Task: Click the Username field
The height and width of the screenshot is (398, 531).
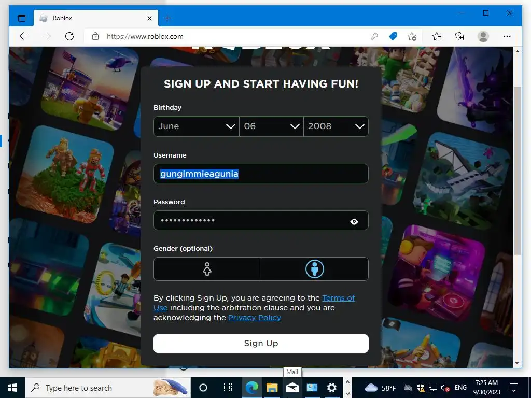Action: [261, 174]
